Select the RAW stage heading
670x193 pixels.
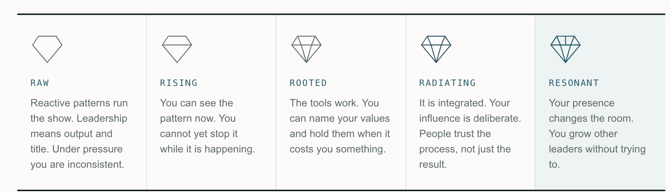[40, 83]
